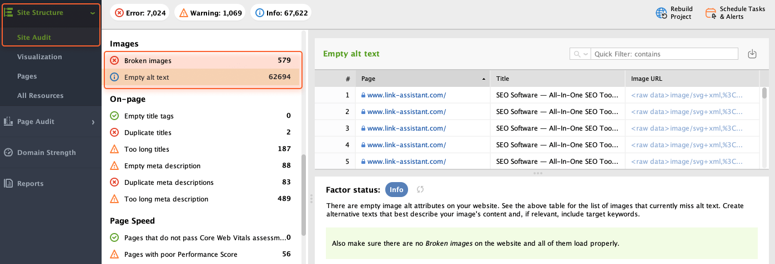
Task: Go to Pages in the sidebar
Action: coord(27,76)
